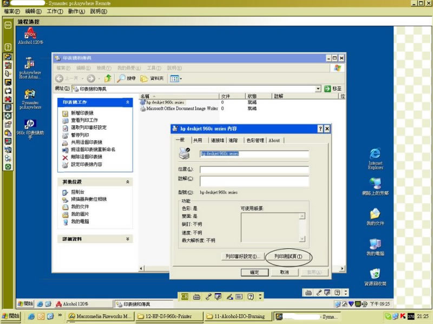Image resolution: width=433 pixels, height=324 pixels.
Task: Click 新增印表機 link
Action: click(x=82, y=113)
